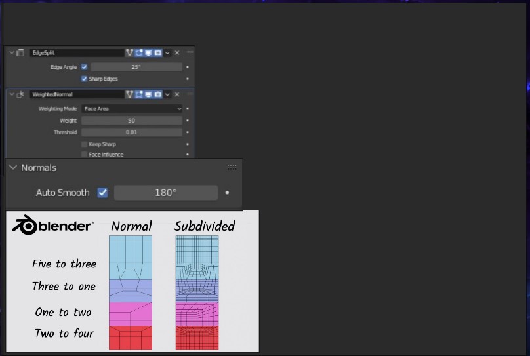The image size is (530, 356).
Task: Click the 'One to two' label
Action: [63, 312]
